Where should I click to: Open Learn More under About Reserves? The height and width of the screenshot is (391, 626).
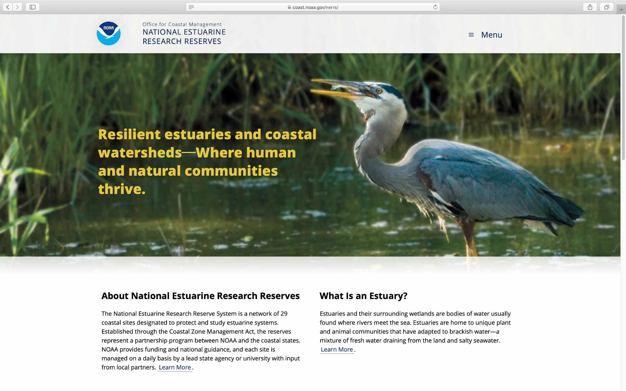tap(175, 367)
